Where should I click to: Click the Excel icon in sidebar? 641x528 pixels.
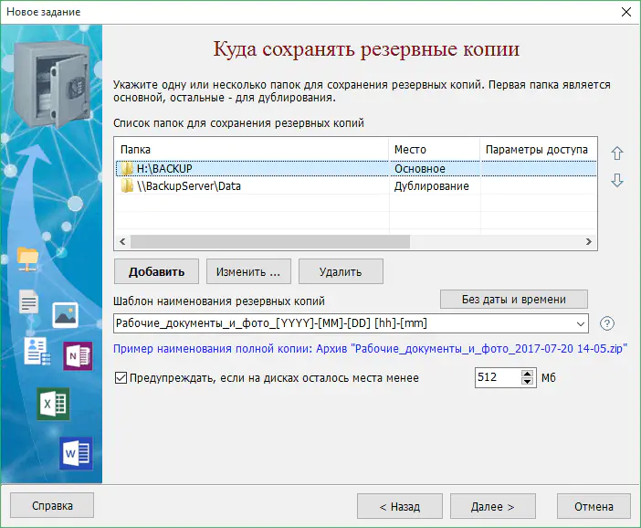[53, 403]
